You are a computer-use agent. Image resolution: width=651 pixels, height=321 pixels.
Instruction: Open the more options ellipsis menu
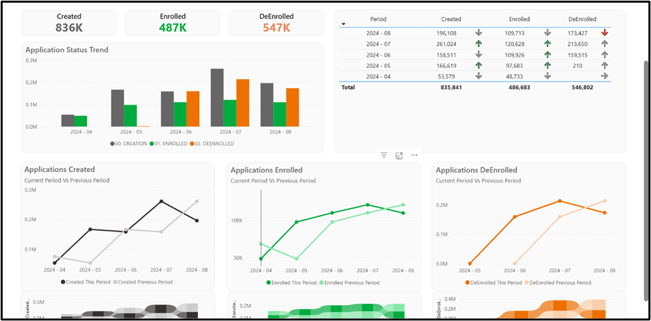point(414,155)
